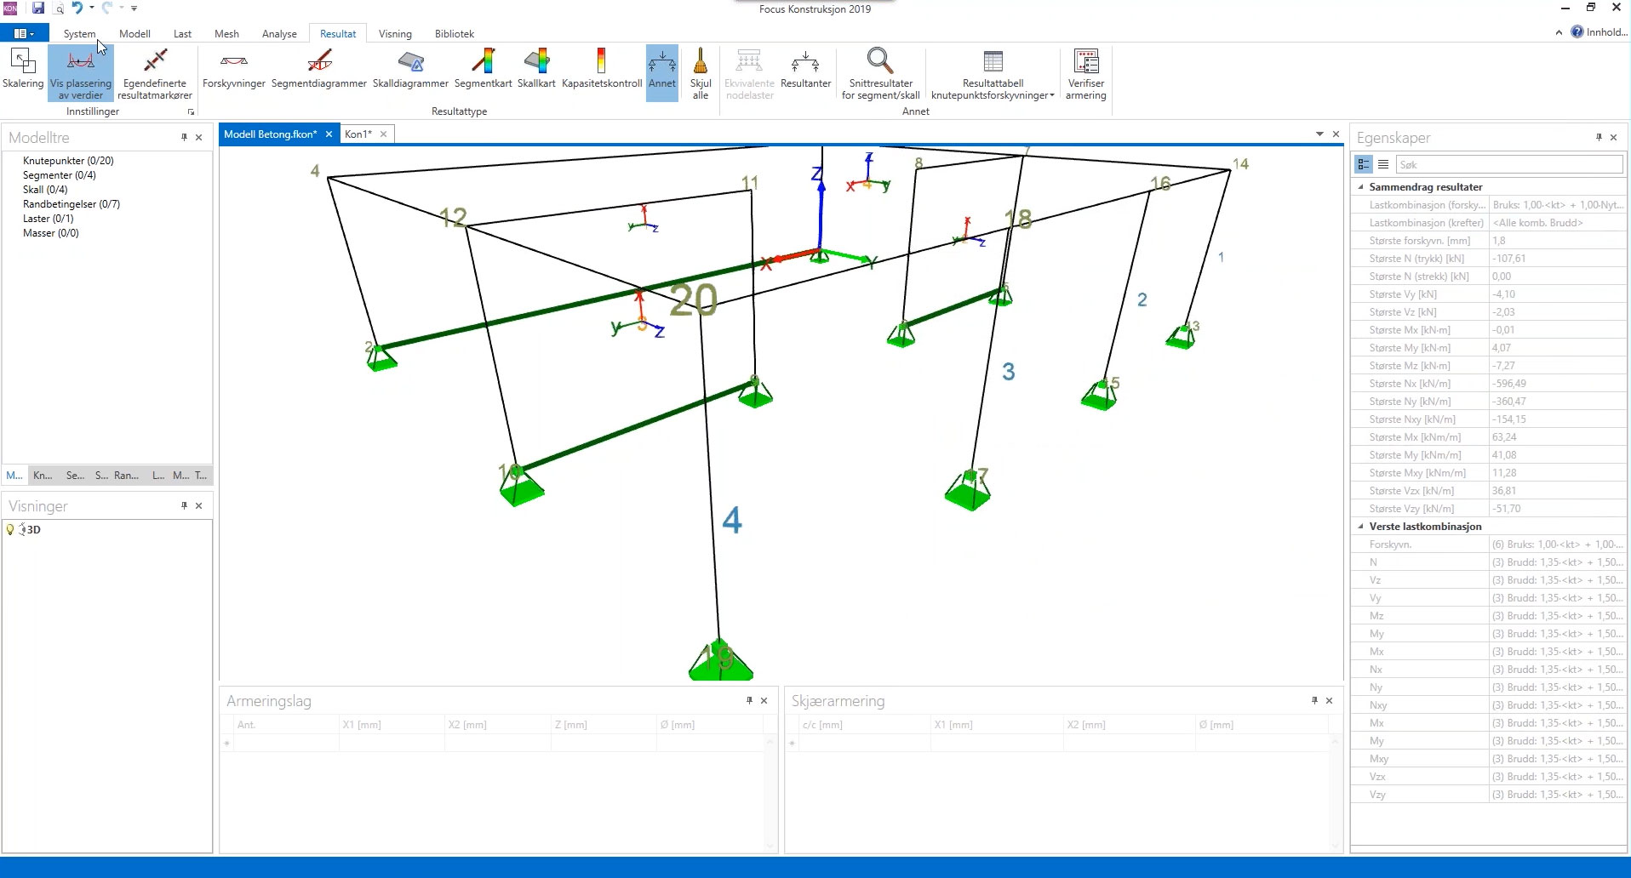
Task: Click in the Egenskaper Søk field
Action: tap(1508, 164)
